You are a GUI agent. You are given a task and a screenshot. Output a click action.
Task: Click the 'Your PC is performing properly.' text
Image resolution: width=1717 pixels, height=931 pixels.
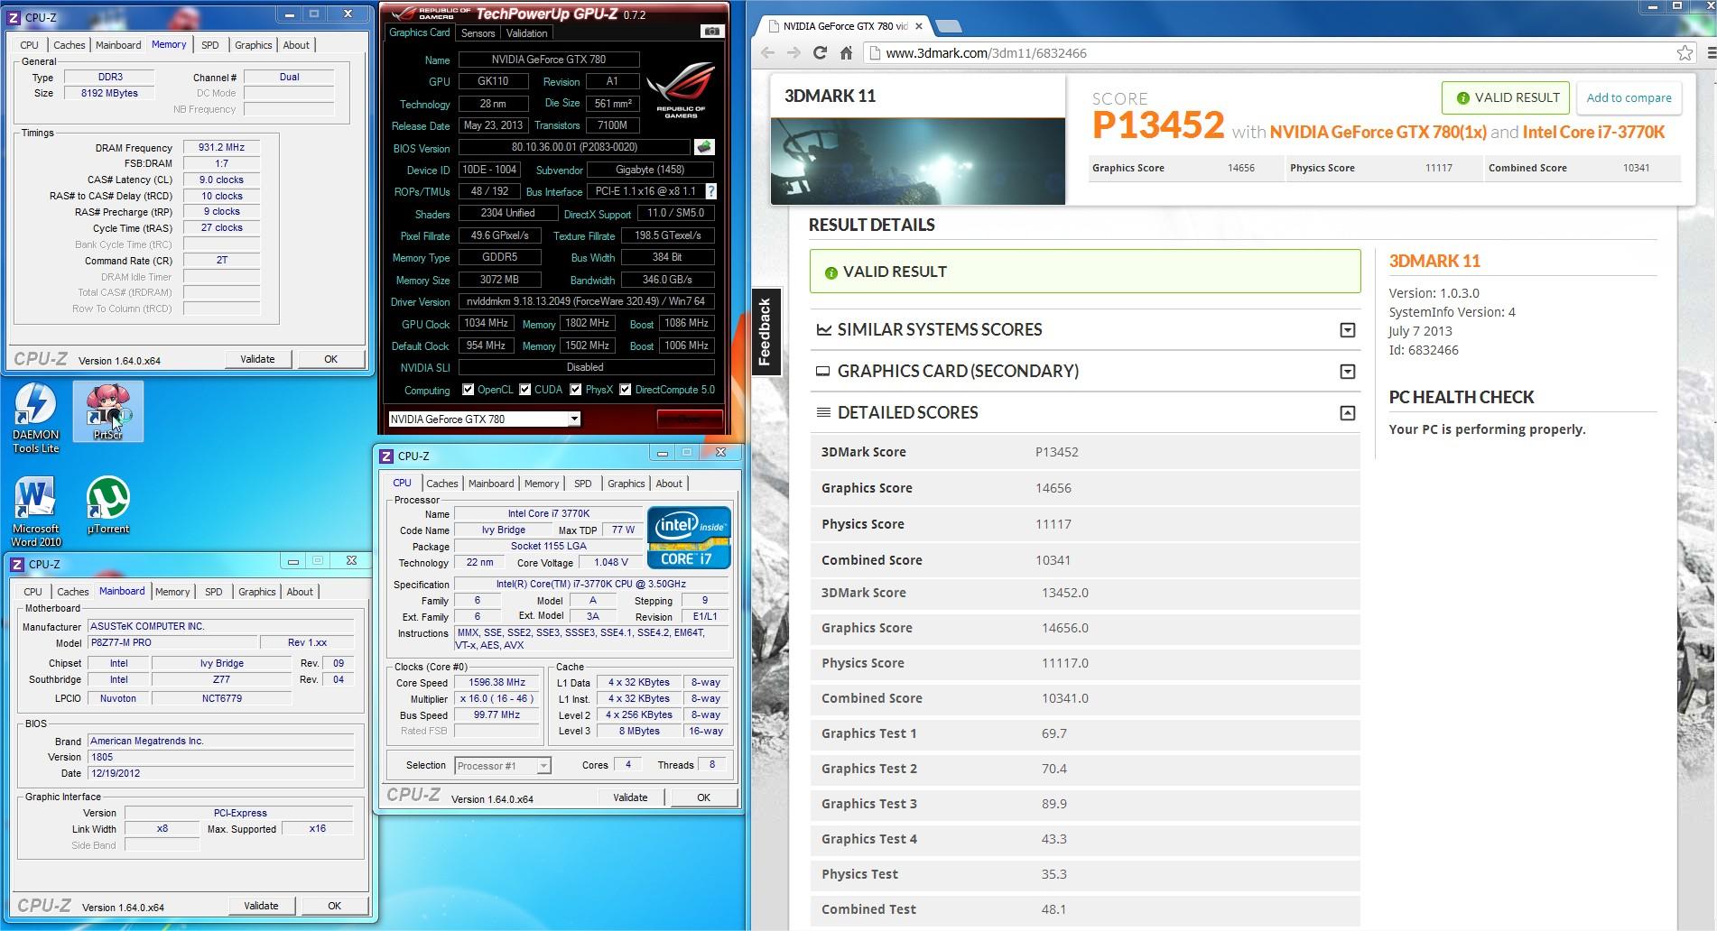(1487, 429)
